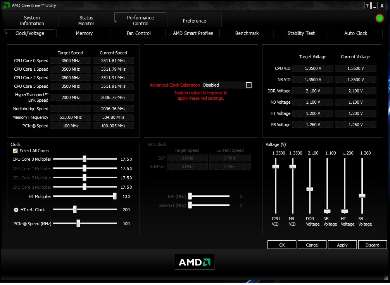Switch to the Memory sub-tab

click(x=84, y=33)
